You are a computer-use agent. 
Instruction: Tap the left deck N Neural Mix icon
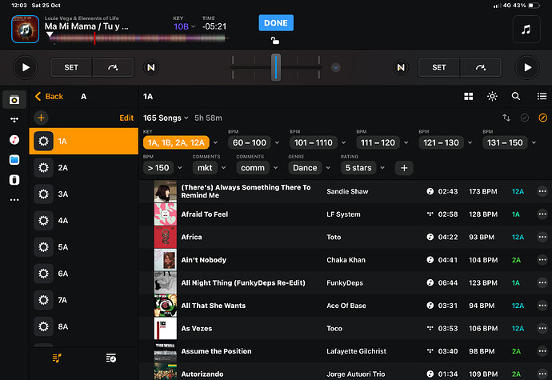(150, 67)
